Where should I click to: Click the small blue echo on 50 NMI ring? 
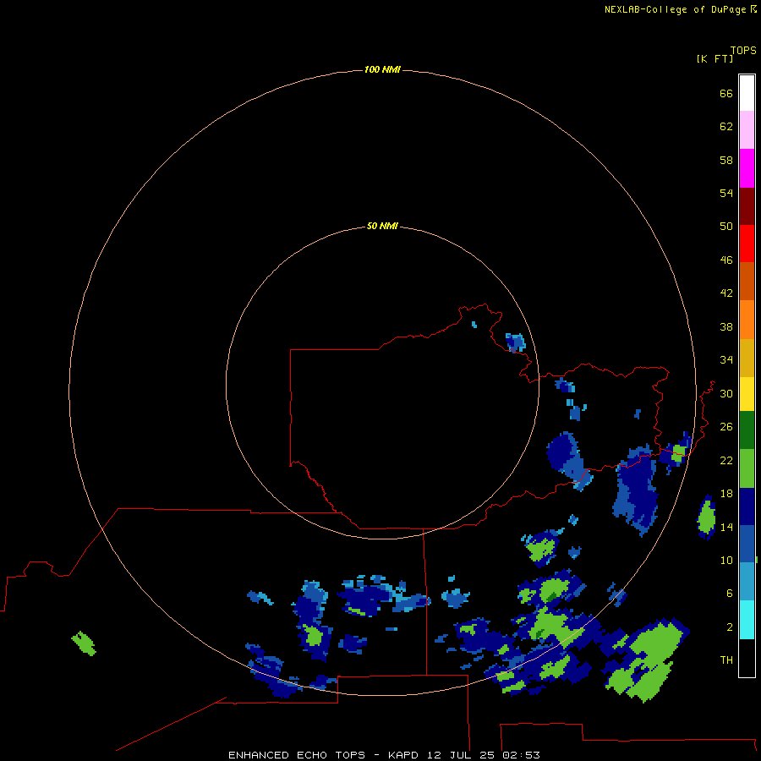[516, 342]
